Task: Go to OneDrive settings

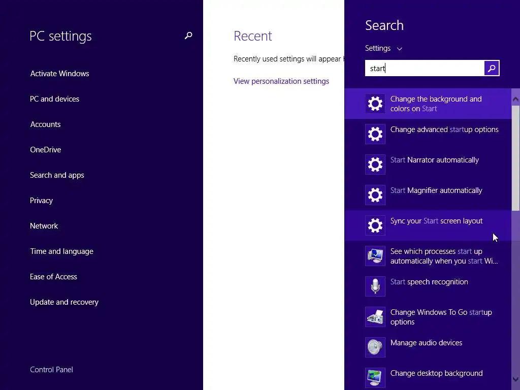Action: pyautogui.click(x=45, y=150)
